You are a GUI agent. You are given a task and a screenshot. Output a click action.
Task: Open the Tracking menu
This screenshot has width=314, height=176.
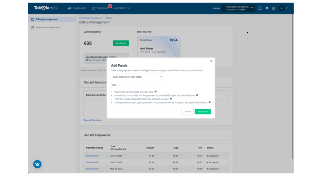click(x=100, y=8)
